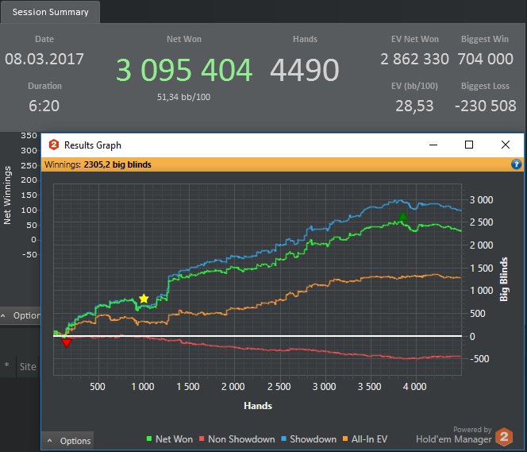Click the EV Net Won value 2 862 330

(x=414, y=59)
